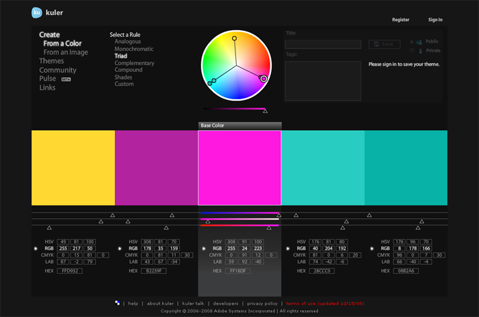Choose the Analogous color rule

(x=128, y=42)
